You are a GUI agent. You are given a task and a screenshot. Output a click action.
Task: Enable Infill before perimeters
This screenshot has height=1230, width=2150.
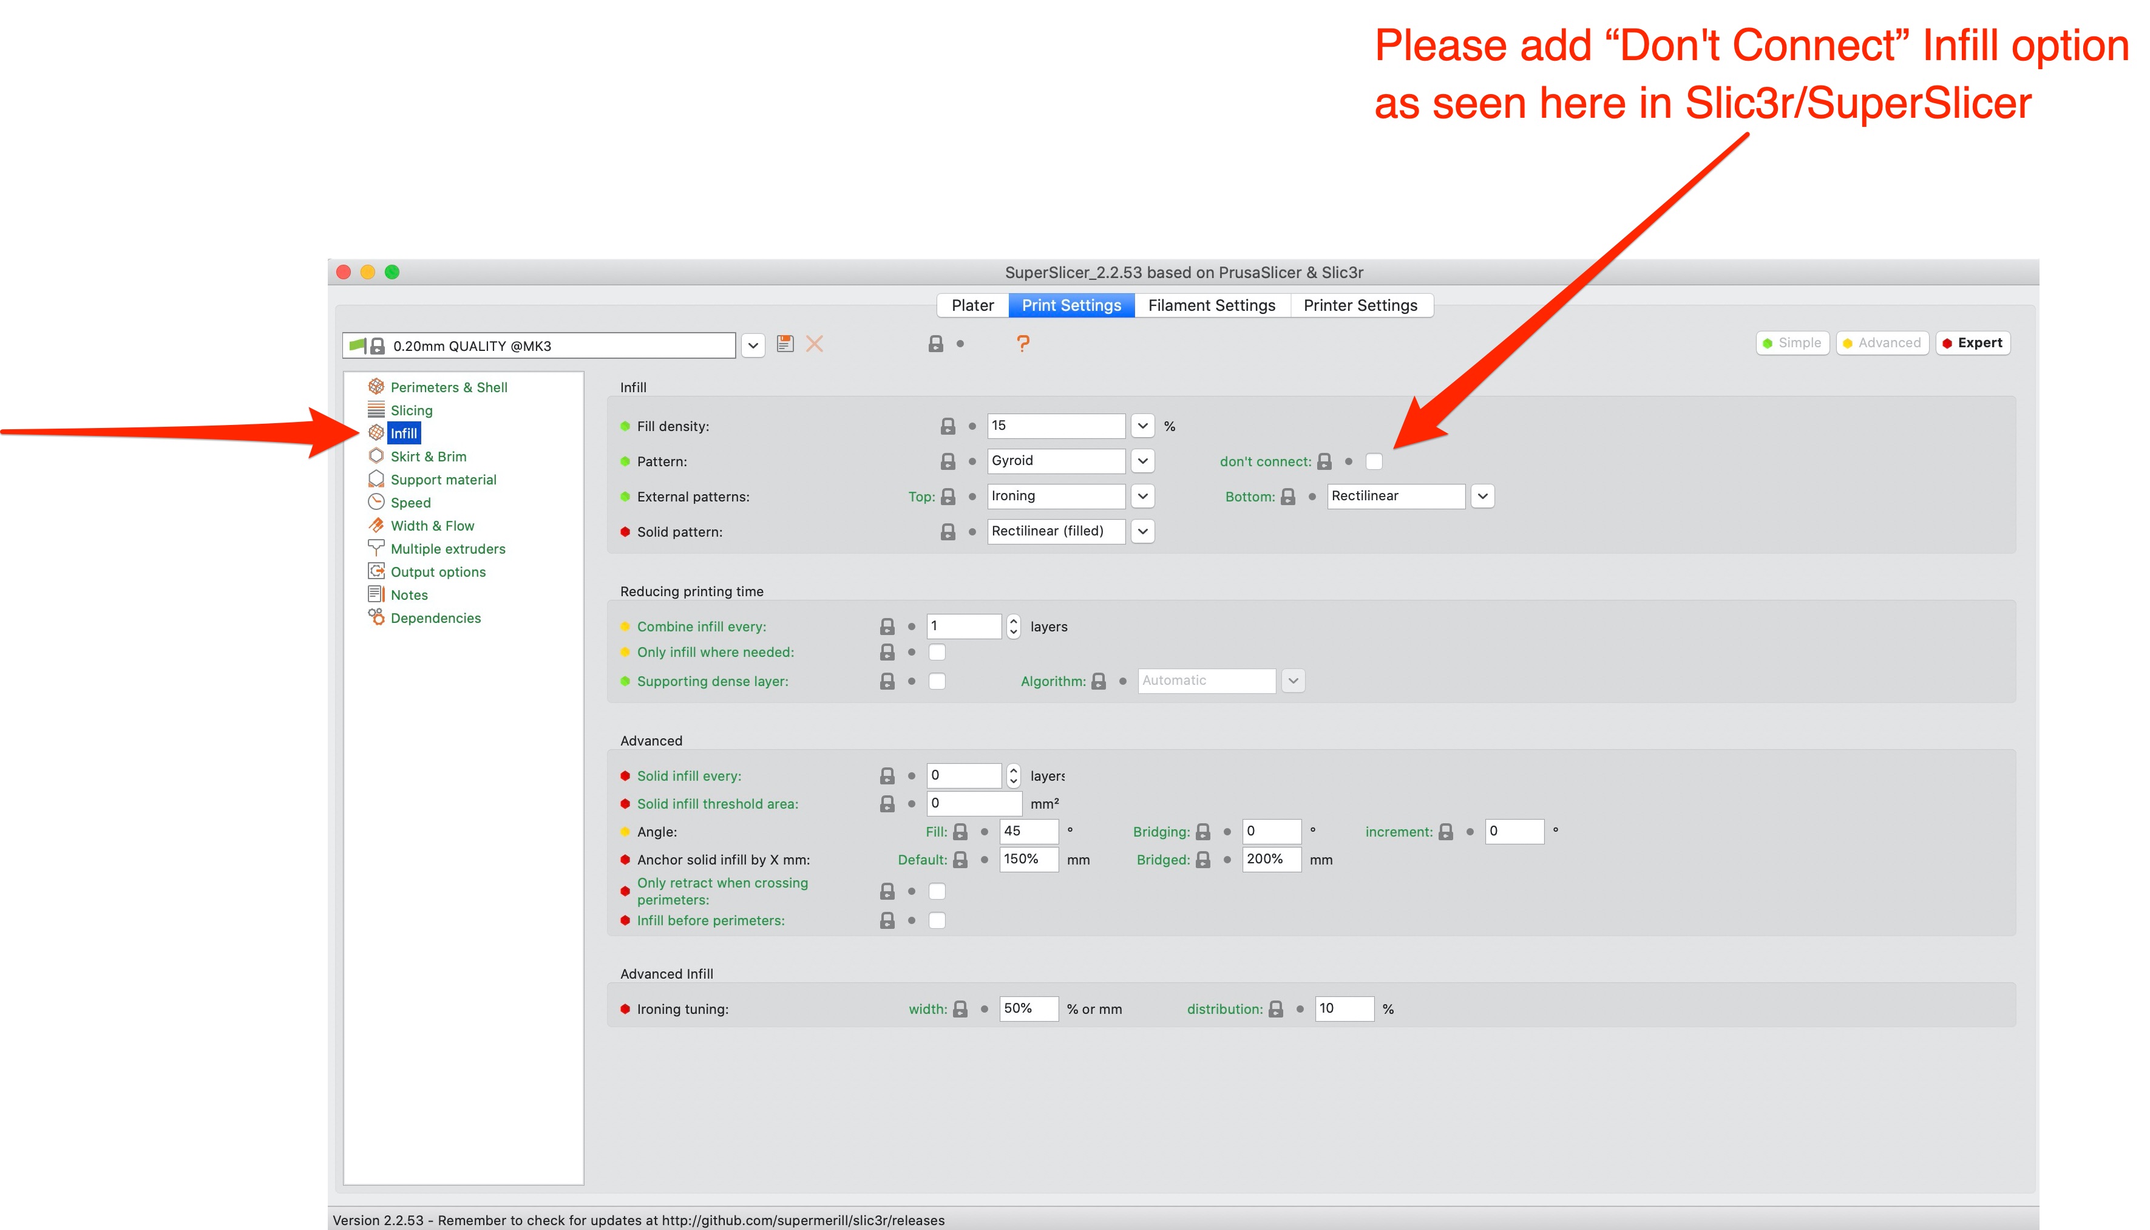tap(937, 920)
